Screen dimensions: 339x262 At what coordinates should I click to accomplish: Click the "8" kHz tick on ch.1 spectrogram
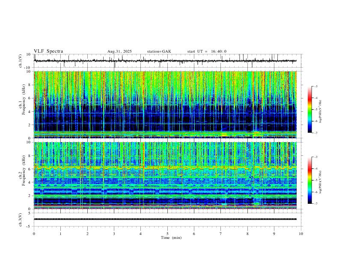click(x=30, y=85)
